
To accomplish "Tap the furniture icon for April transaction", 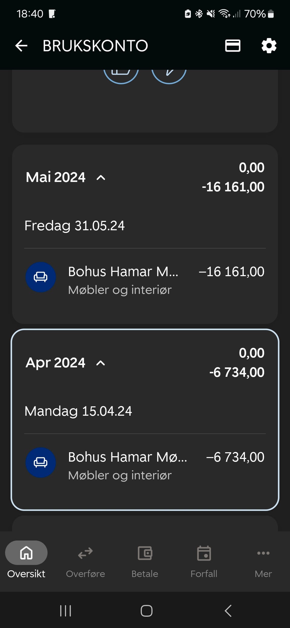I will tap(40, 462).
